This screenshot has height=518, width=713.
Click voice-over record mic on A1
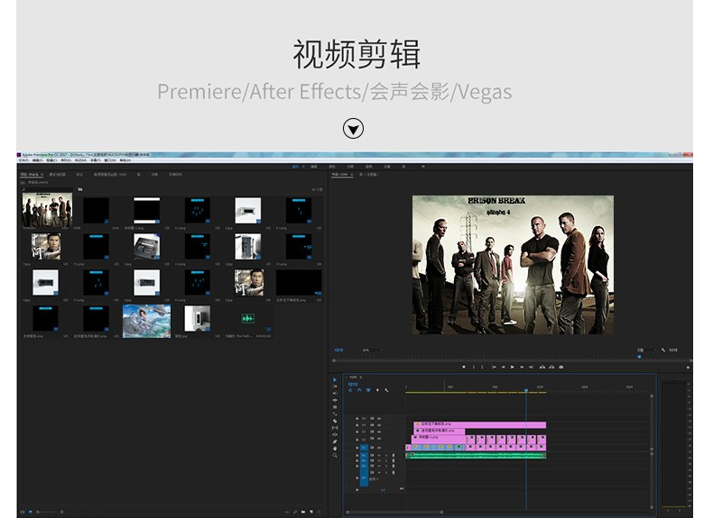pyautogui.click(x=394, y=455)
